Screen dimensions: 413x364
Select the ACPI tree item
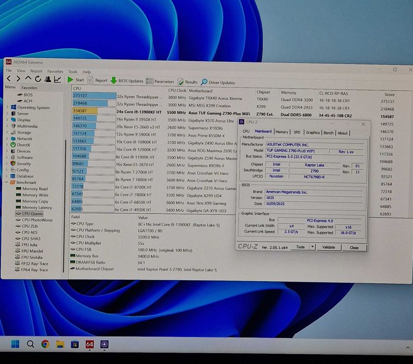[28, 101]
